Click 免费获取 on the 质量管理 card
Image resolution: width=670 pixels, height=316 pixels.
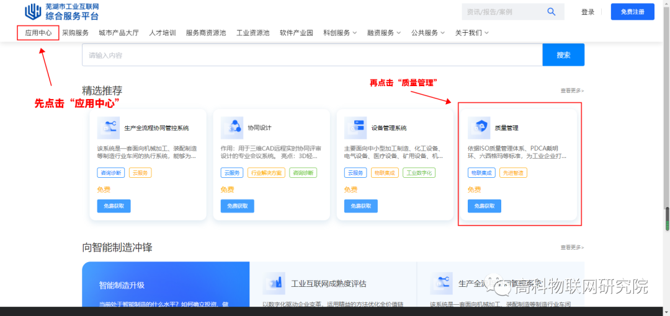484,206
